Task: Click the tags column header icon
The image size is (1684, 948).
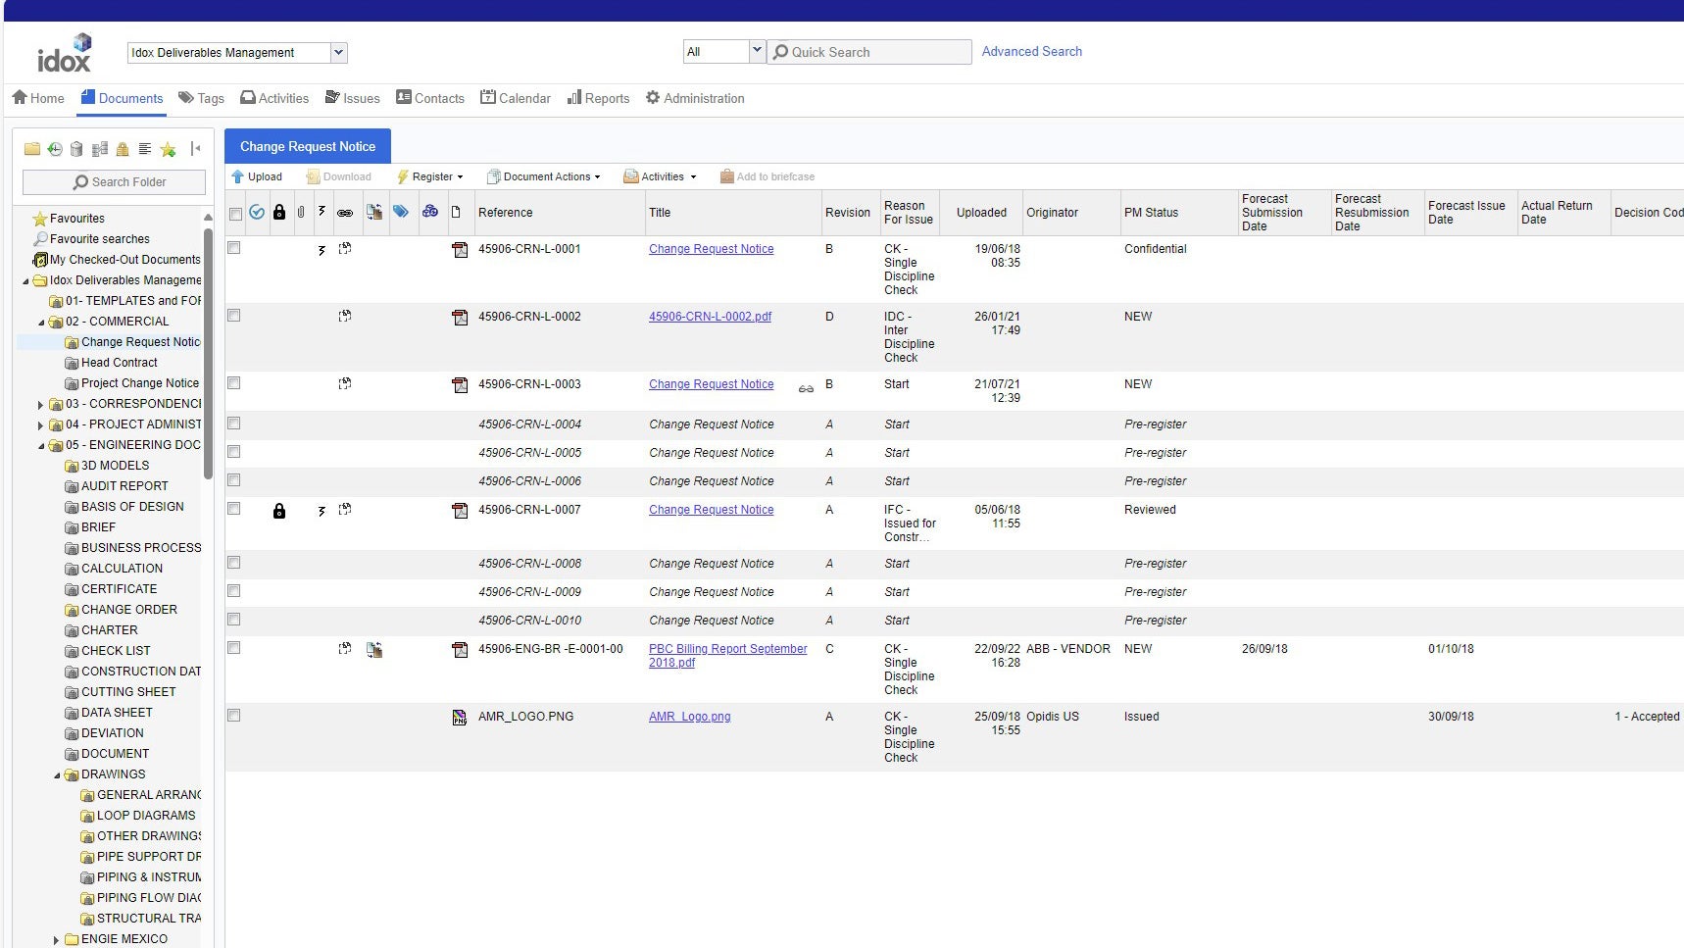Action: click(401, 212)
